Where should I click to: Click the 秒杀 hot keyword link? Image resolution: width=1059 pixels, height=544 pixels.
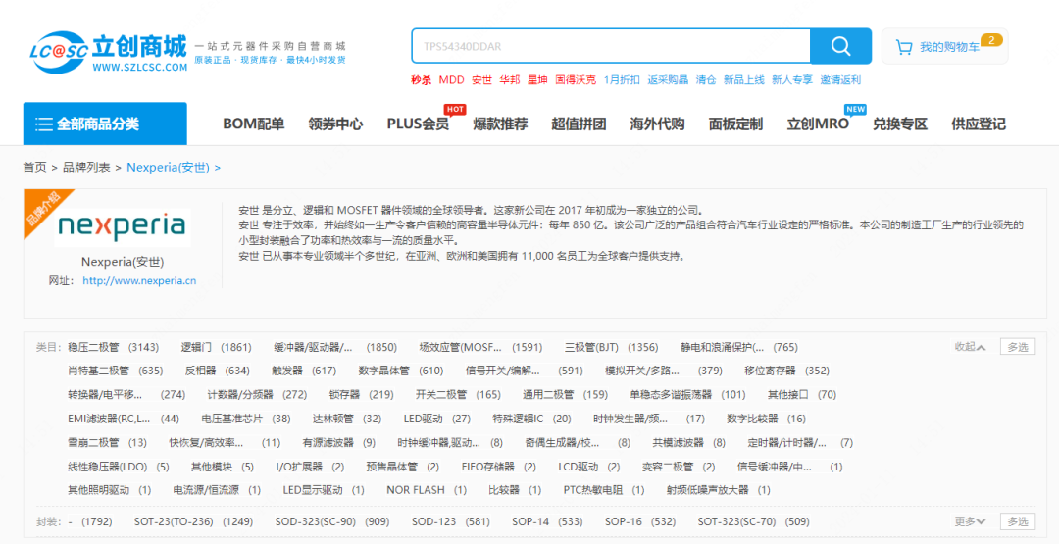[x=421, y=80]
